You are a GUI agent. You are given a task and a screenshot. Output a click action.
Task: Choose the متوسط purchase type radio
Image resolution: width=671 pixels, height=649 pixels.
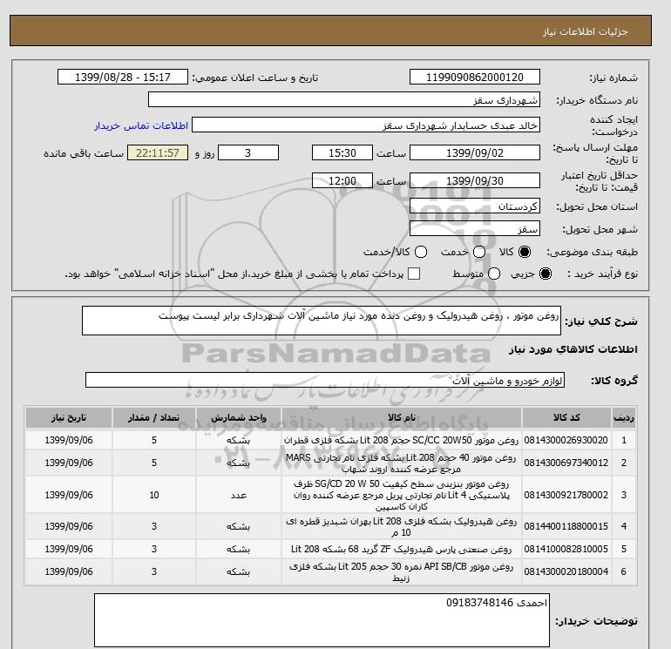pos(494,274)
